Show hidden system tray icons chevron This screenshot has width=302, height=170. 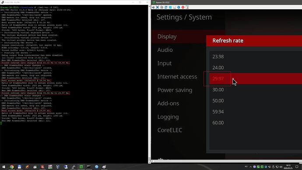click(x=251, y=167)
